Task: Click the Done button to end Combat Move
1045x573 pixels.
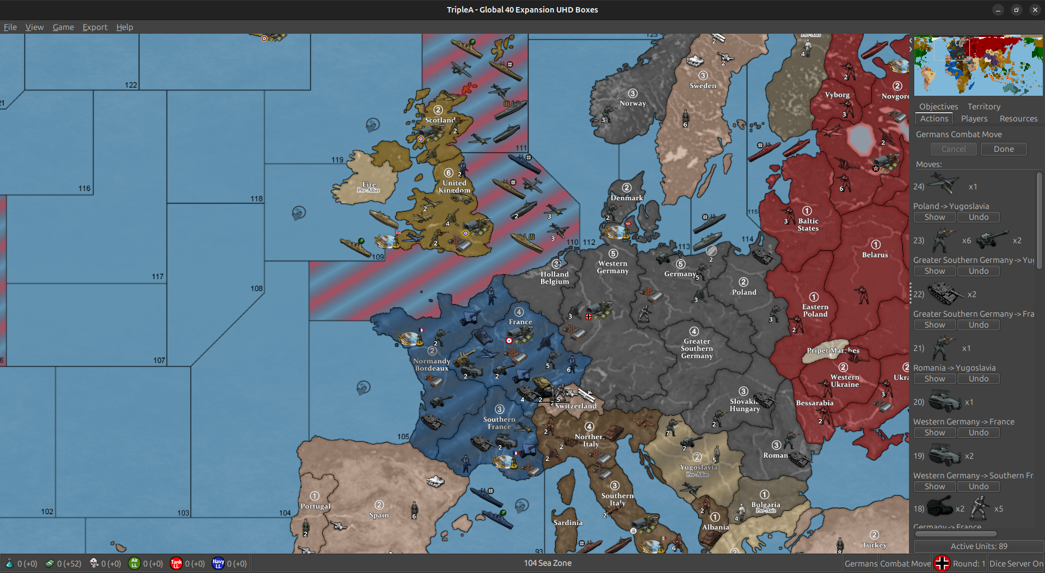Action: pos(1003,149)
